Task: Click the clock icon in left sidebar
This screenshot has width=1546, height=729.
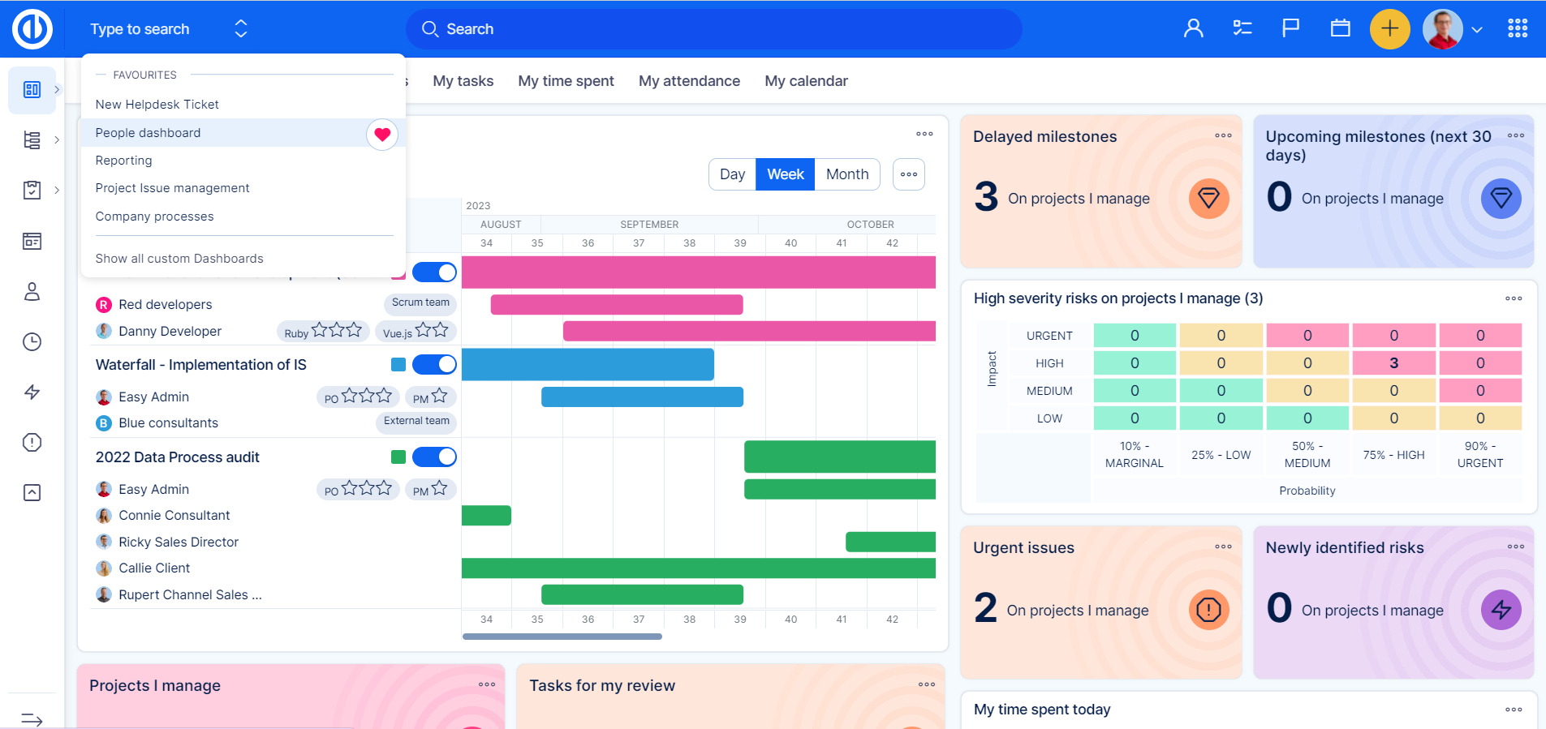Action: tap(32, 342)
